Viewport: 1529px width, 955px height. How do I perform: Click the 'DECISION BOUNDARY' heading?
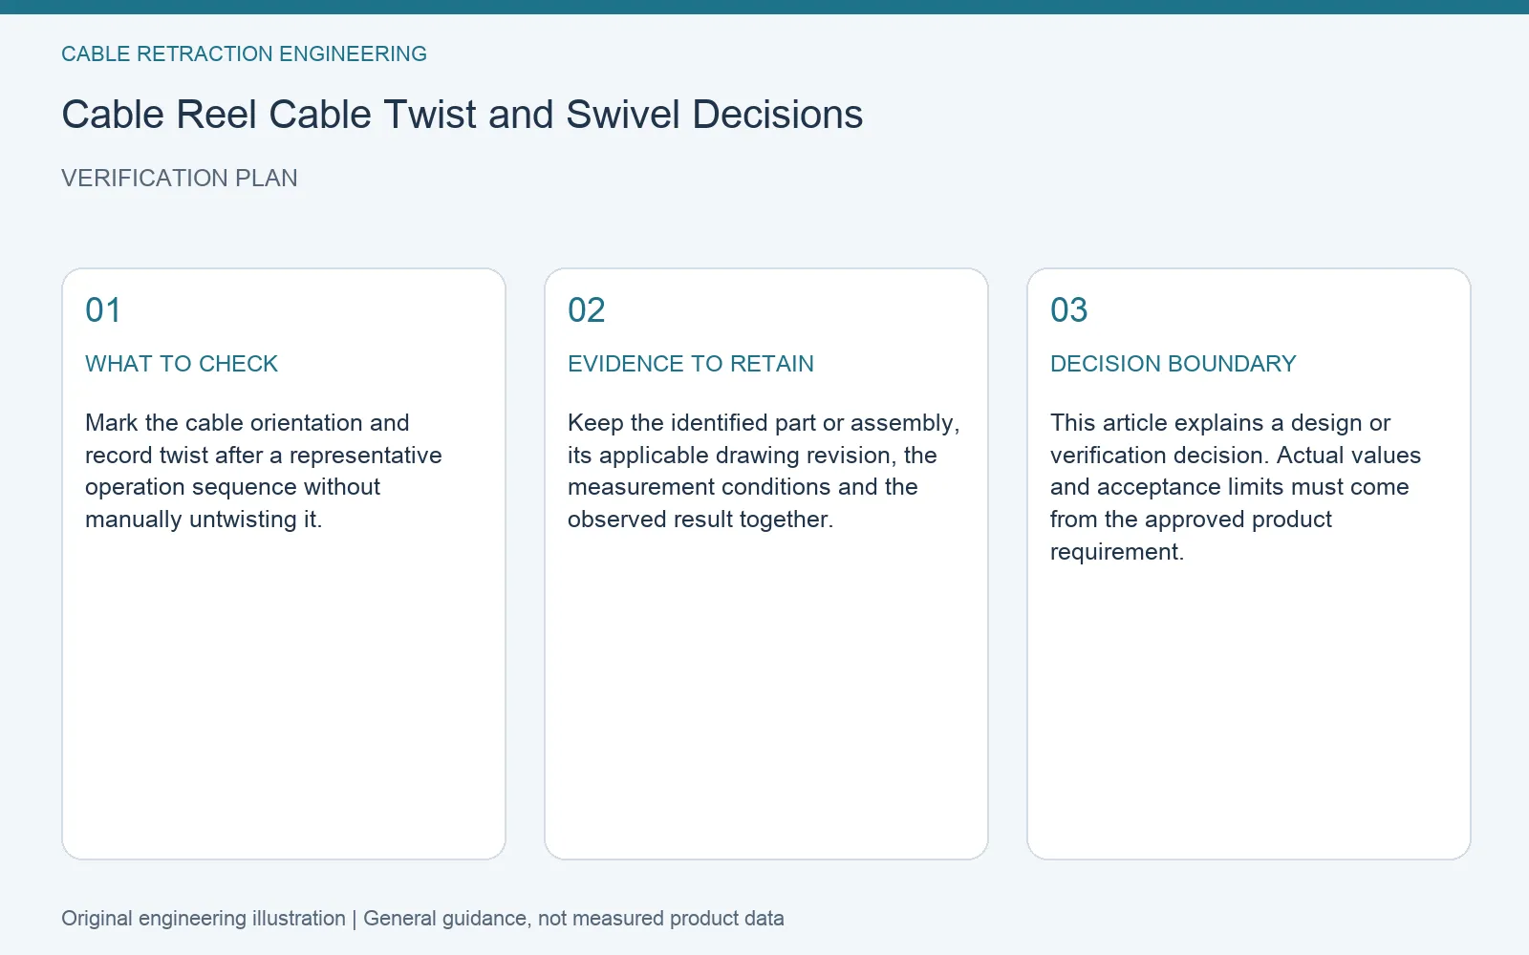[1174, 364]
